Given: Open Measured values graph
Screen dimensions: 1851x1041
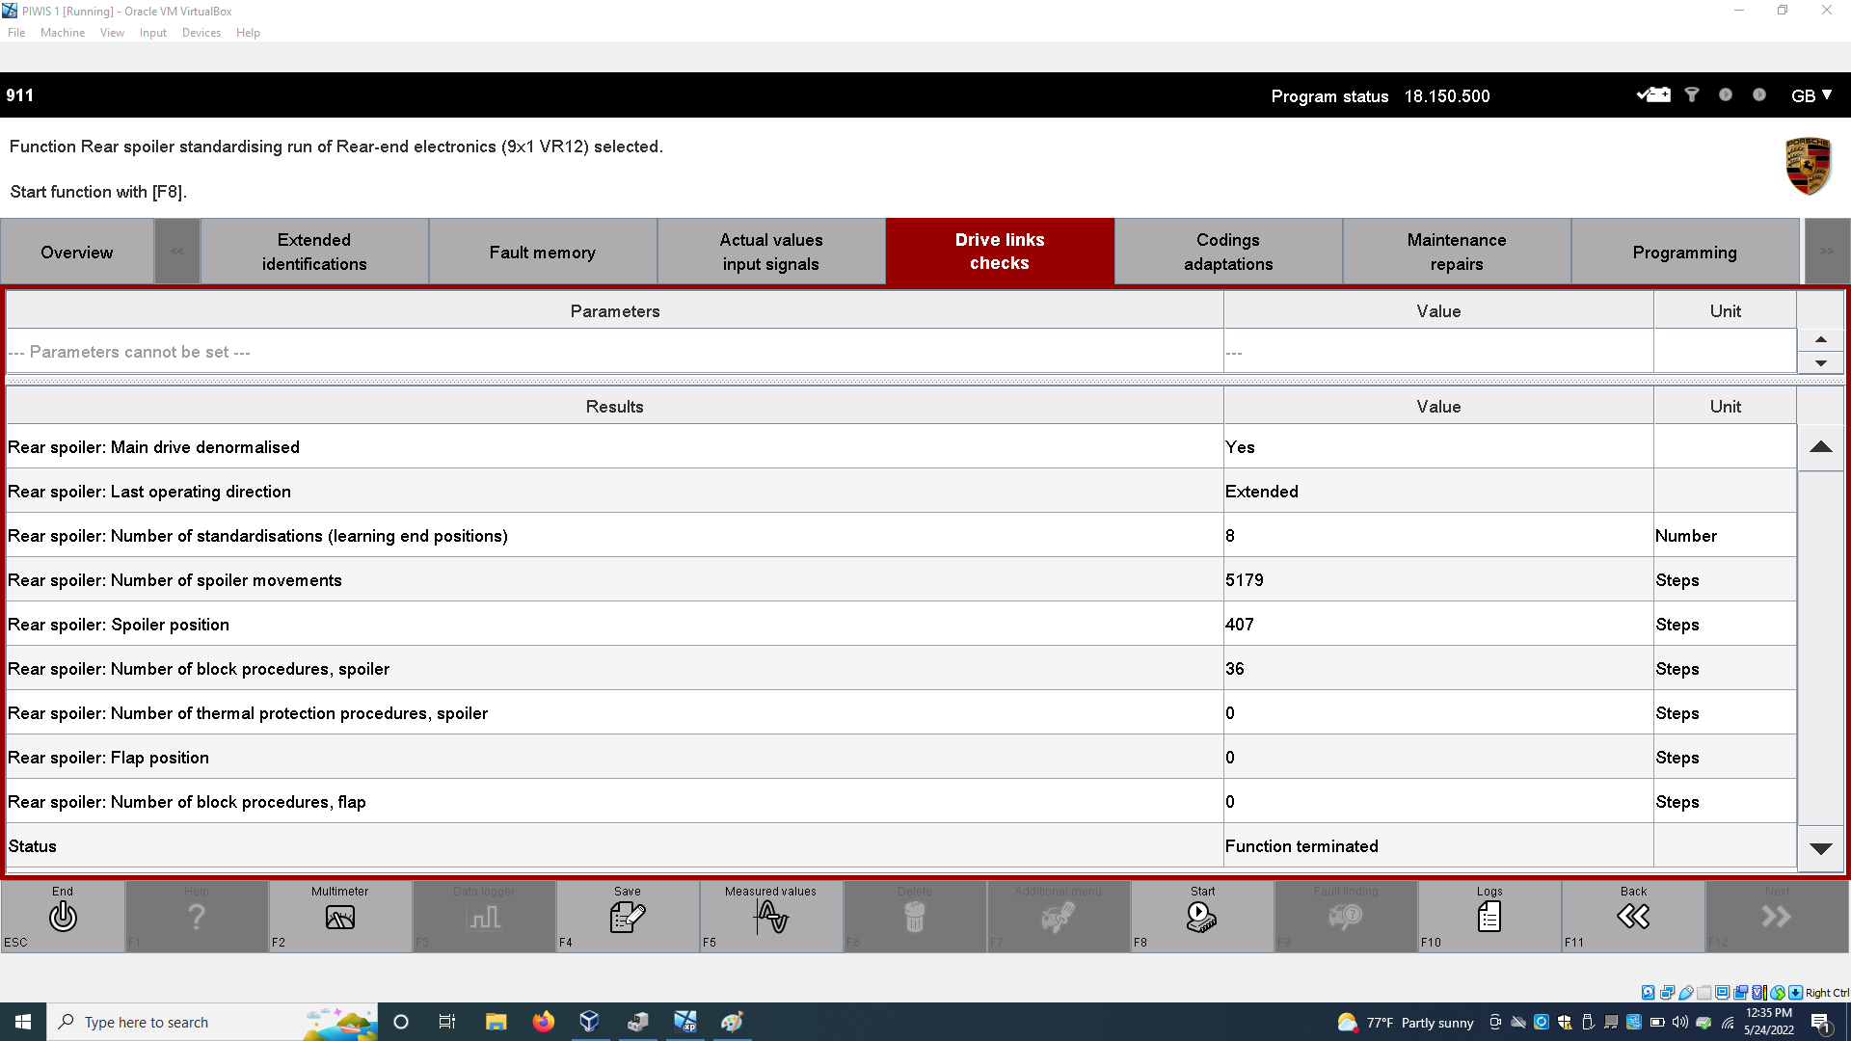Looking at the screenshot, I should [770, 917].
